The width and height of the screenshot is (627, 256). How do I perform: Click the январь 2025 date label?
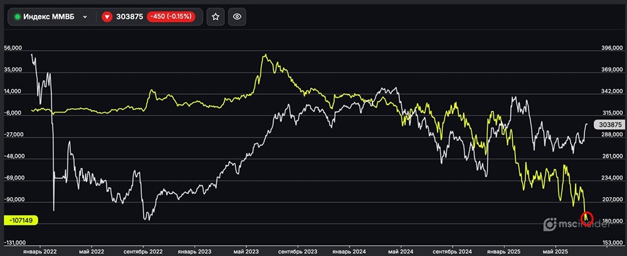504,252
